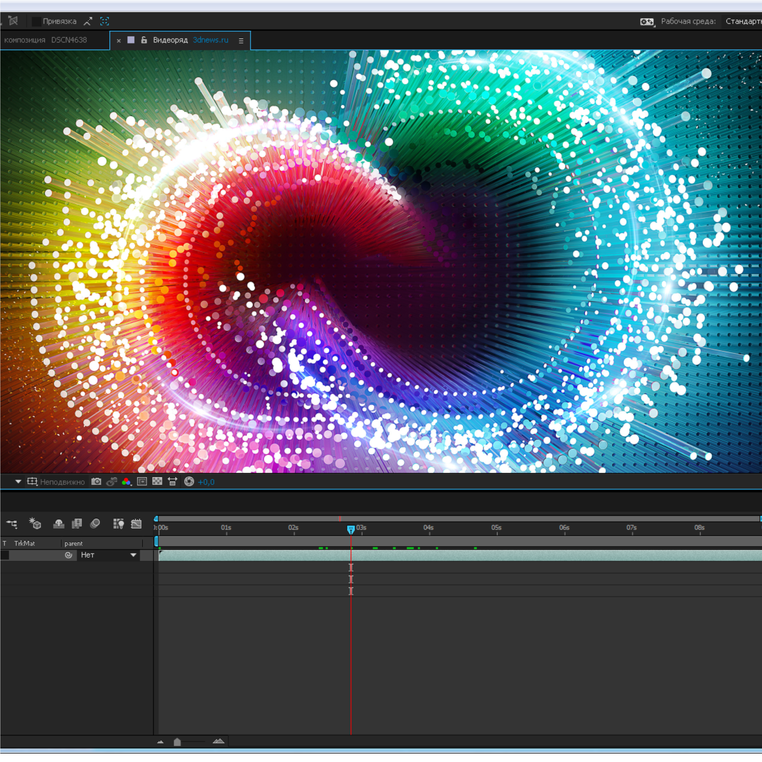Open the RGB channel display menu
The width and height of the screenshot is (762, 762).
pyautogui.click(x=126, y=481)
